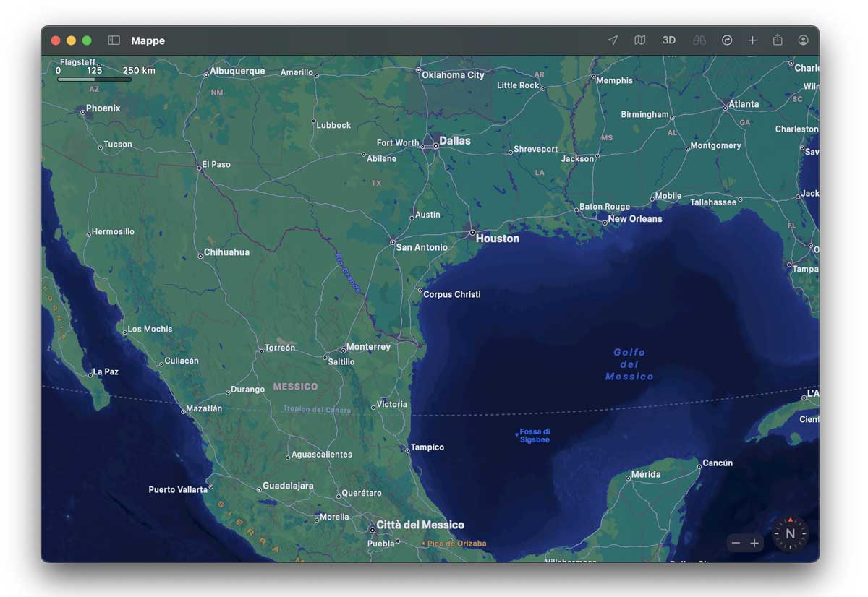Select the Memphis label
The height and width of the screenshot is (597, 868).
point(614,81)
